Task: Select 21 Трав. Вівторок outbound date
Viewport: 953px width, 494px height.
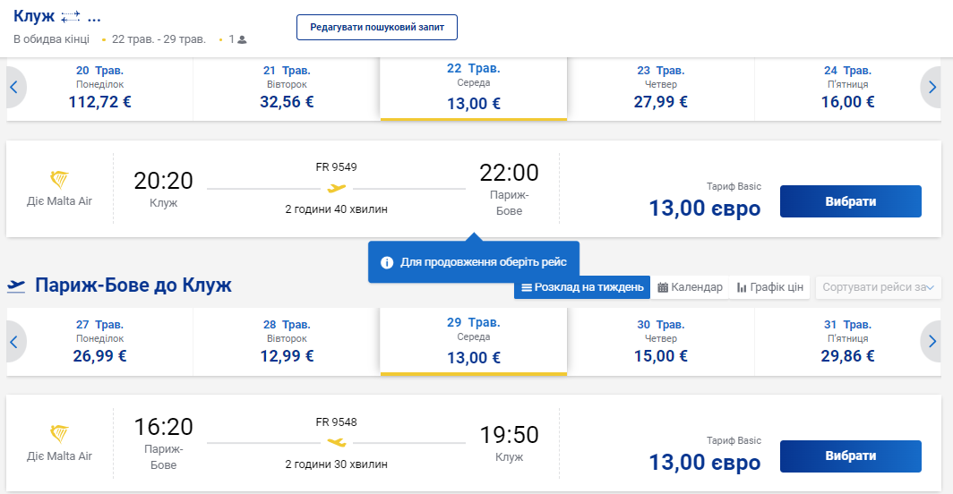Action: click(x=287, y=89)
